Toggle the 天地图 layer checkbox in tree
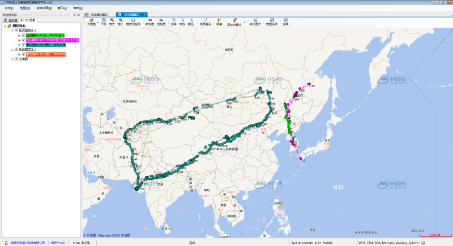The height and width of the screenshot is (246, 453). [x=16, y=59]
